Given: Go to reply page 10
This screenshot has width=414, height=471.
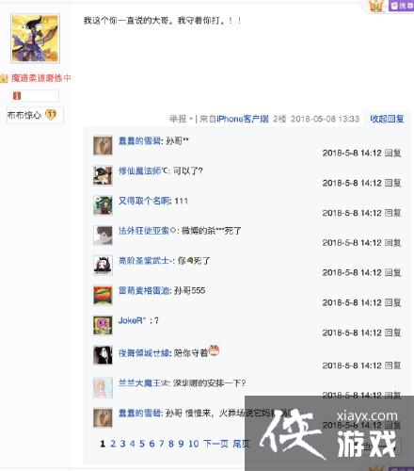Looking at the screenshot, I should point(194,444).
